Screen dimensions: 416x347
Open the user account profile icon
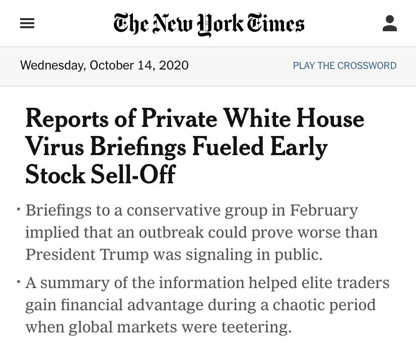[389, 23]
